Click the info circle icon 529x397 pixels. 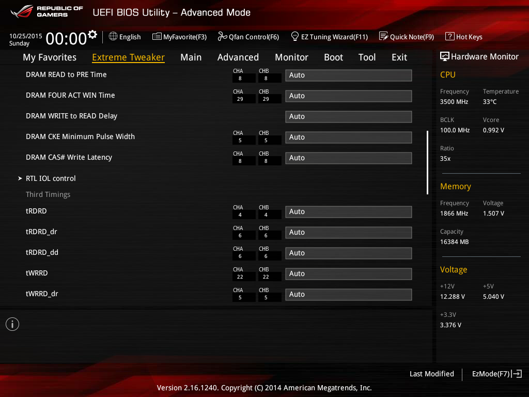point(12,324)
